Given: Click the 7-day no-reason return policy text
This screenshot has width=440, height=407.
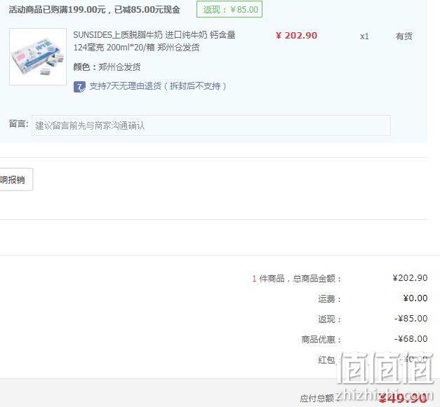Looking at the screenshot, I should (158, 86).
